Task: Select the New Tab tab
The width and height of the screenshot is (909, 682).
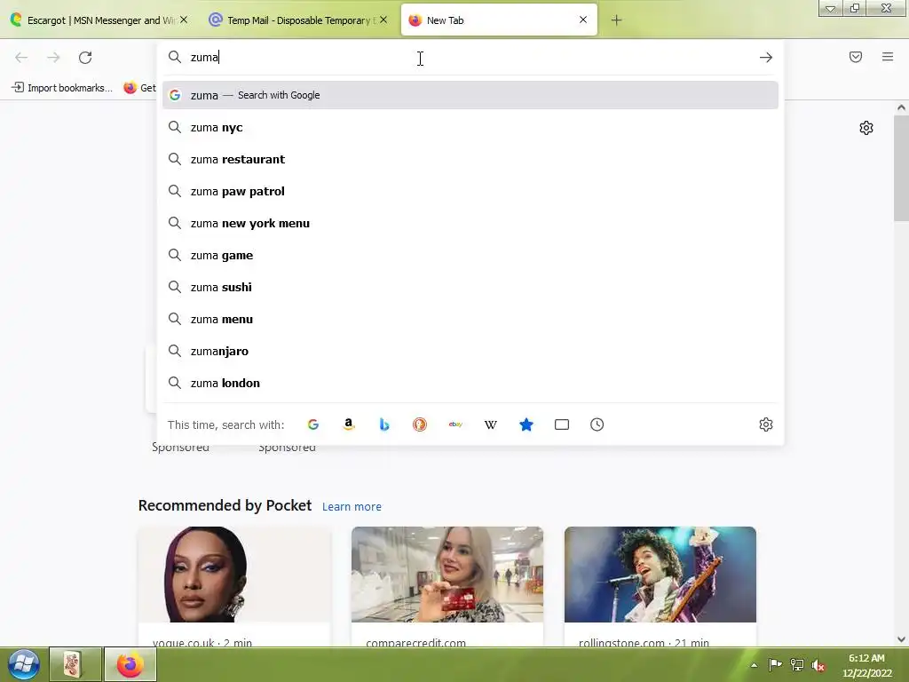Action: pos(499,20)
